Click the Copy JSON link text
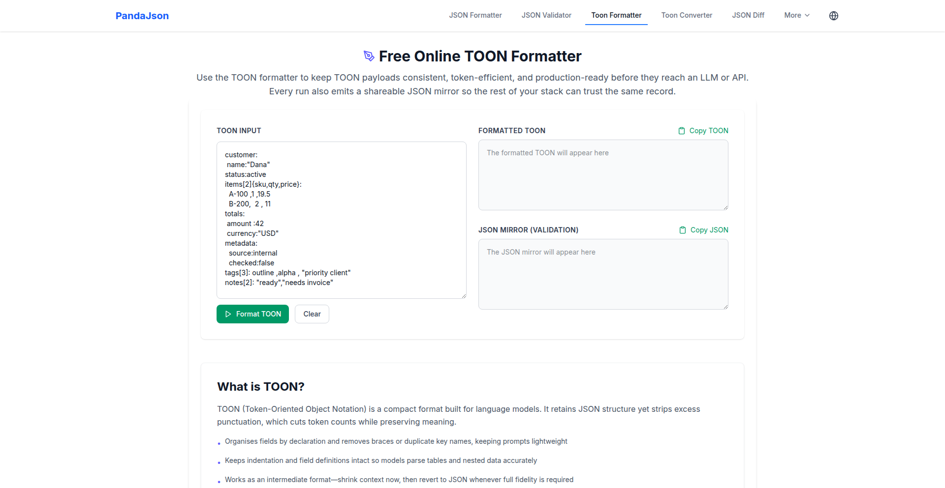 point(709,230)
